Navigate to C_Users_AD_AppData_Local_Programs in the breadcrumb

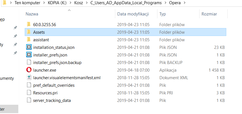tap(126, 3)
